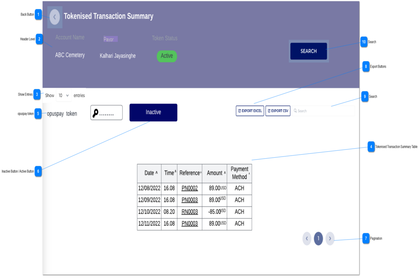Go to next page using right chevron
This screenshot has width=420, height=280.
tap(330, 238)
